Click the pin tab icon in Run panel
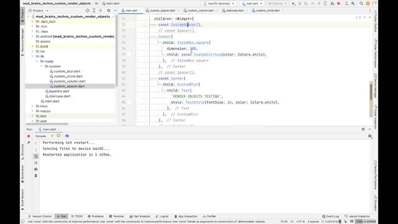Screen dimensions: 398x224 point(29,142)
